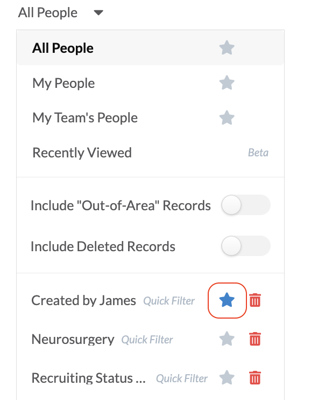
Task: Star the My Team's People view
Action: tap(227, 118)
